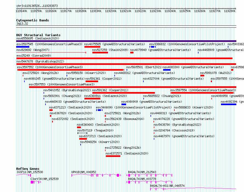Screen dimensions: 244x192
Task: Open nsv6372092 (Sedlazeck2020) label
Action: pos(73,119)
